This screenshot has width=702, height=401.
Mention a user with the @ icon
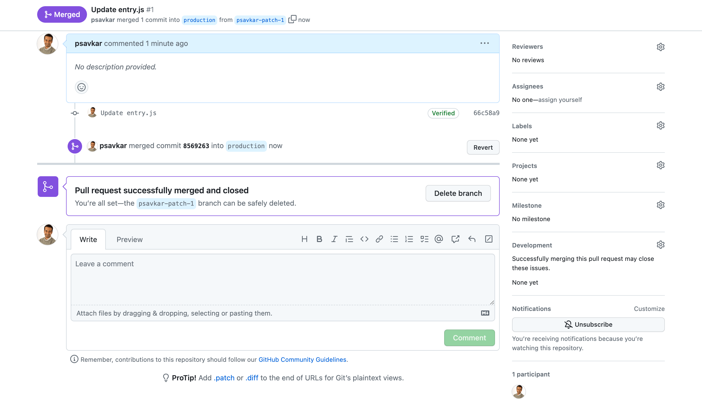(x=439, y=239)
